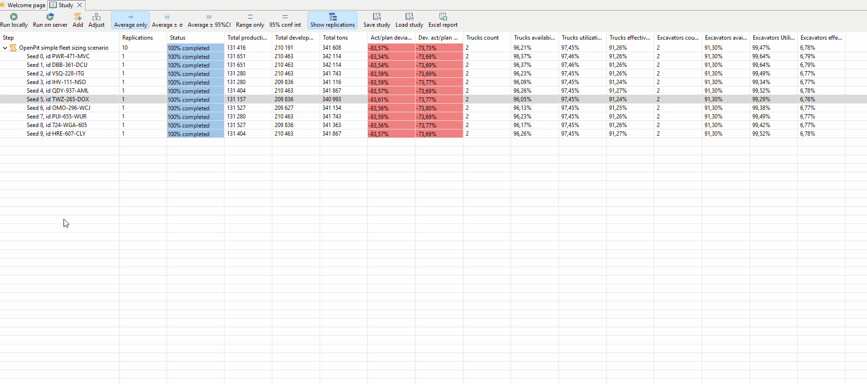Click Excavators utilization value 99,29%
The width and height of the screenshot is (867, 384).
tap(761, 99)
